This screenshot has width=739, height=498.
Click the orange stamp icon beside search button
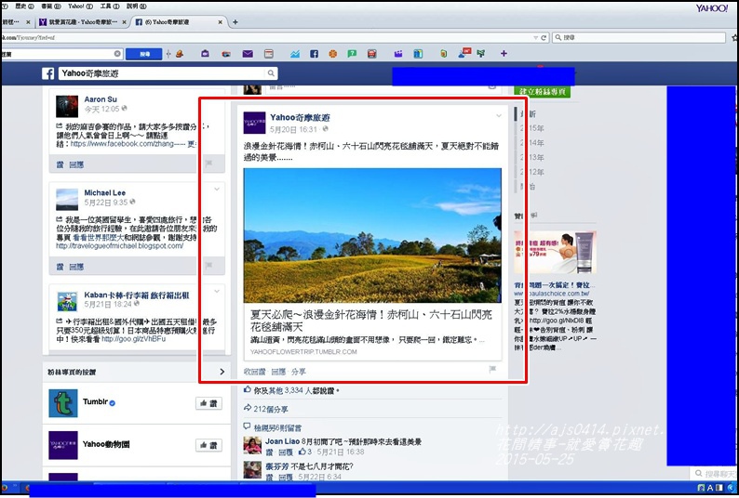(x=180, y=54)
